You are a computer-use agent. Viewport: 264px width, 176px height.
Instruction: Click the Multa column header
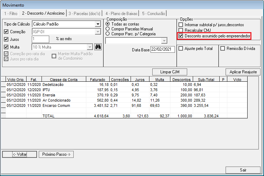[x=160, y=79]
